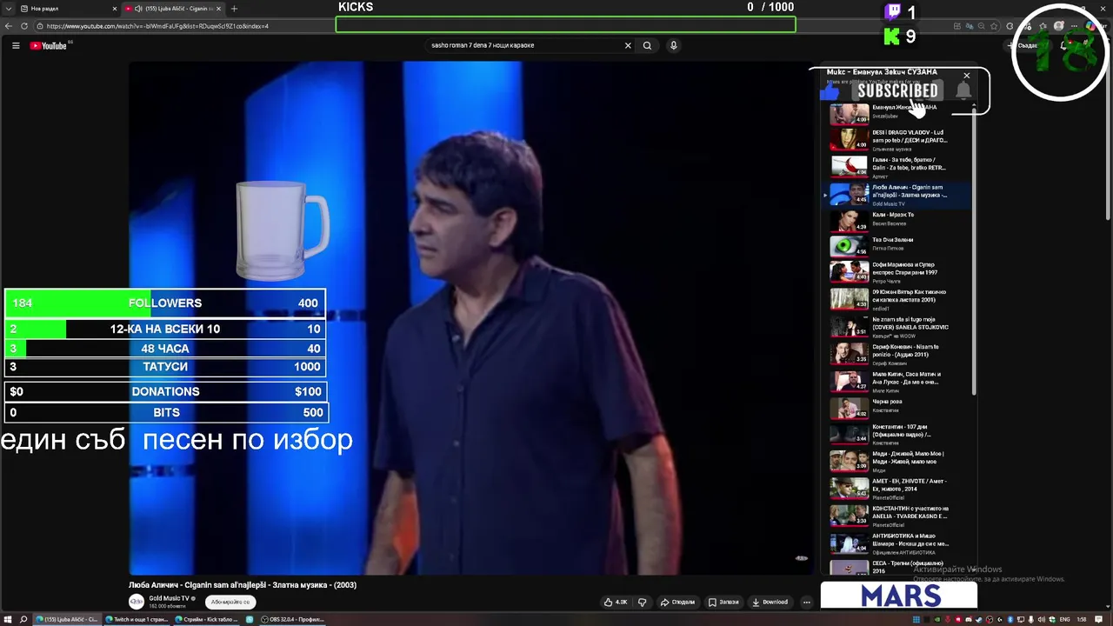Image resolution: width=1113 pixels, height=626 pixels.
Task: Subscribe with Абонирайте се button
Action: (230, 602)
